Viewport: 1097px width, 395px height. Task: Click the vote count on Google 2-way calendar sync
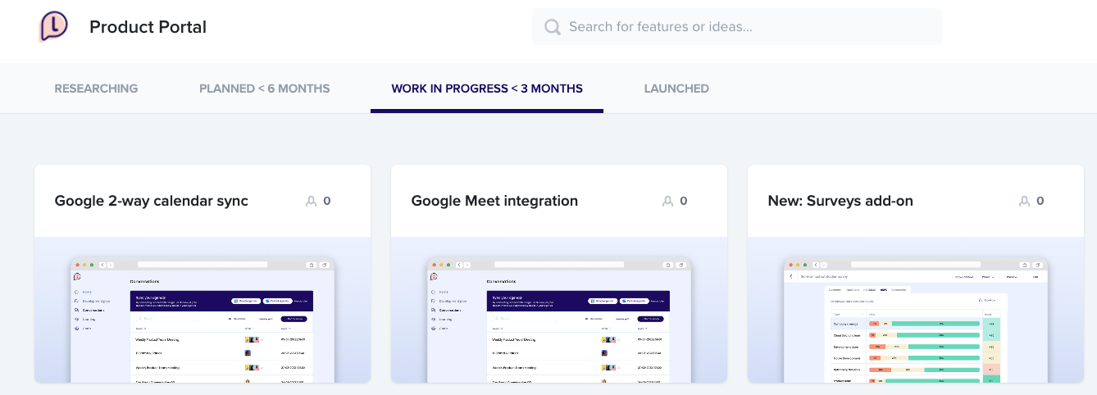click(327, 201)
